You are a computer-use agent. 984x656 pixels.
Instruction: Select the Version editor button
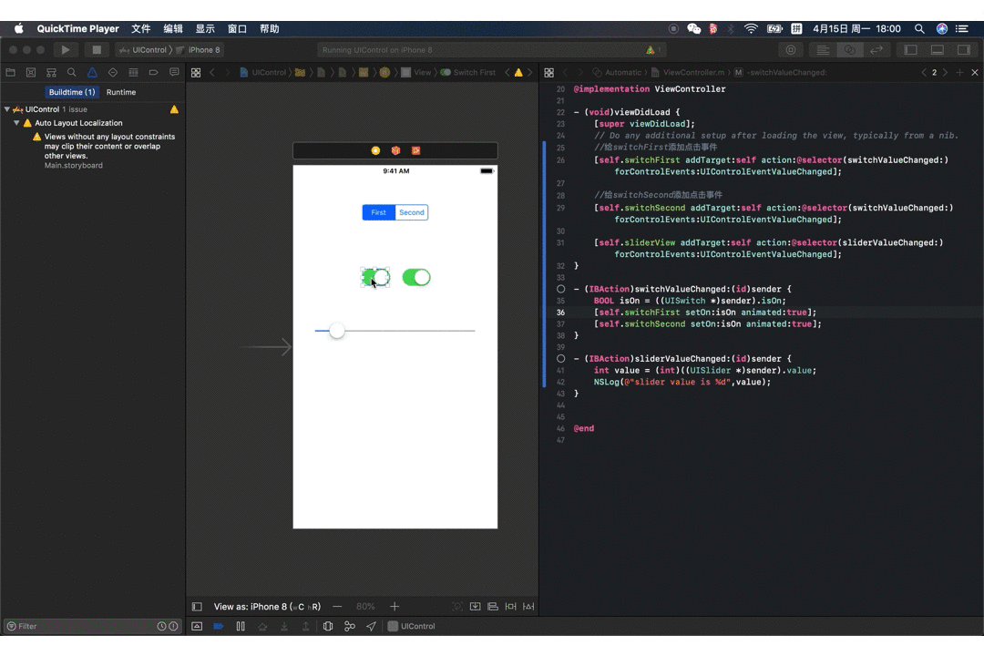[x=876, y=49]
